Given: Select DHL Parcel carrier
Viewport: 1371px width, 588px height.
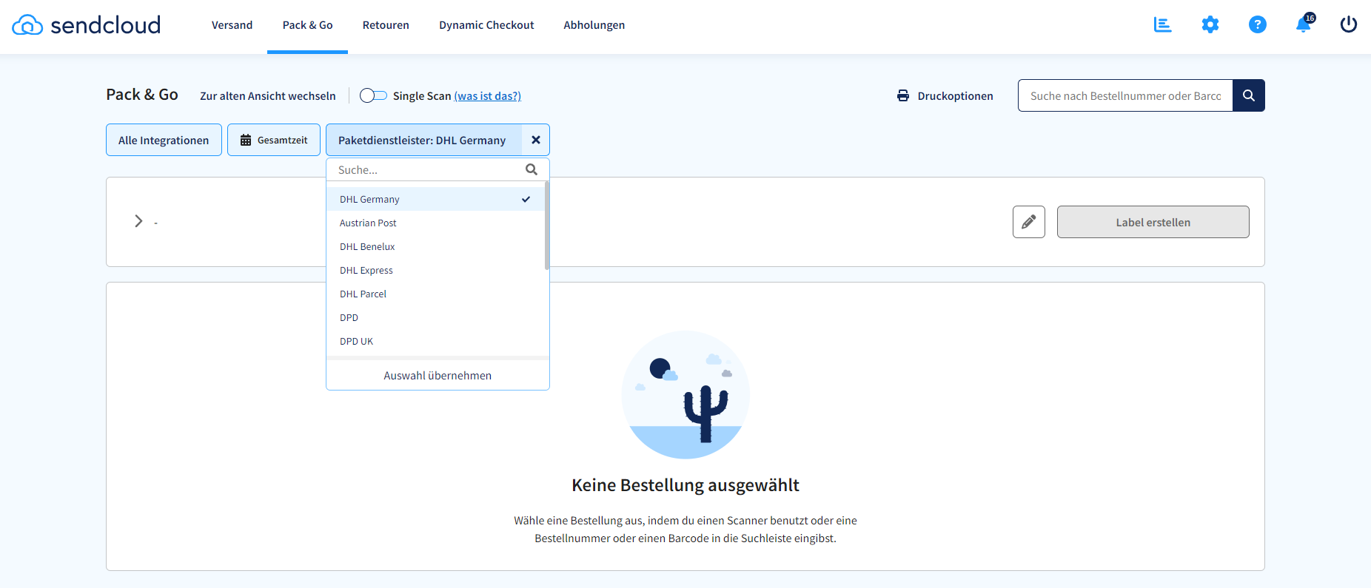Looking at the screenshot, I should point(436,294).
